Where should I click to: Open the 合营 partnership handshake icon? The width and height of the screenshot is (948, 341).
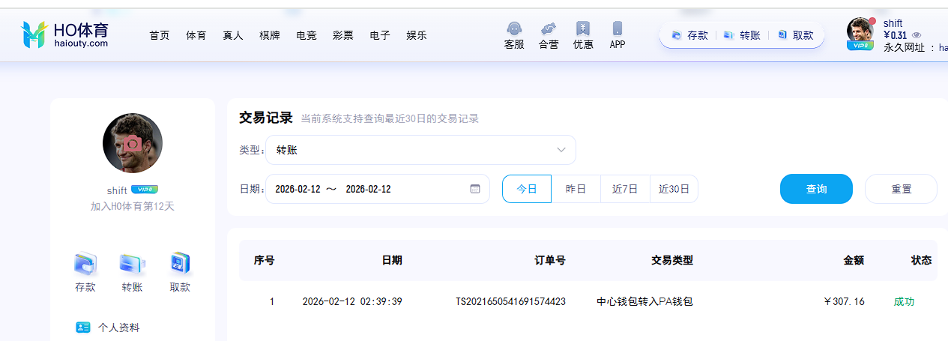[549, 29]
